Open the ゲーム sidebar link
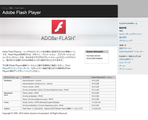Screen dimensions: 148x120 coord(122,66)
